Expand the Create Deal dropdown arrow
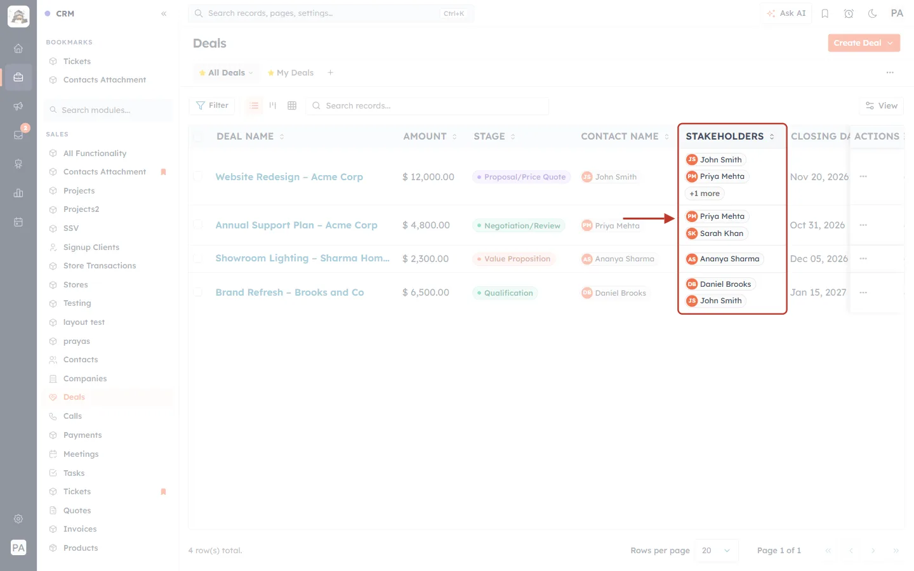Viewport: 914px width, 571px height. tap(891, 43)
